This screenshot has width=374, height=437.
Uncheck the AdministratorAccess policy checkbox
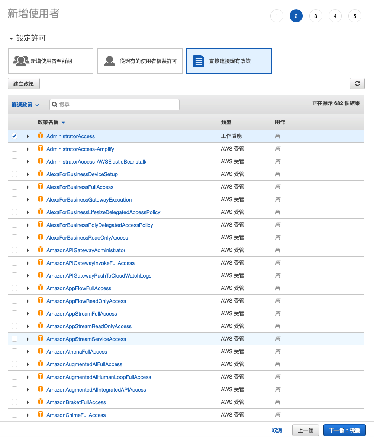click(14, 136)
